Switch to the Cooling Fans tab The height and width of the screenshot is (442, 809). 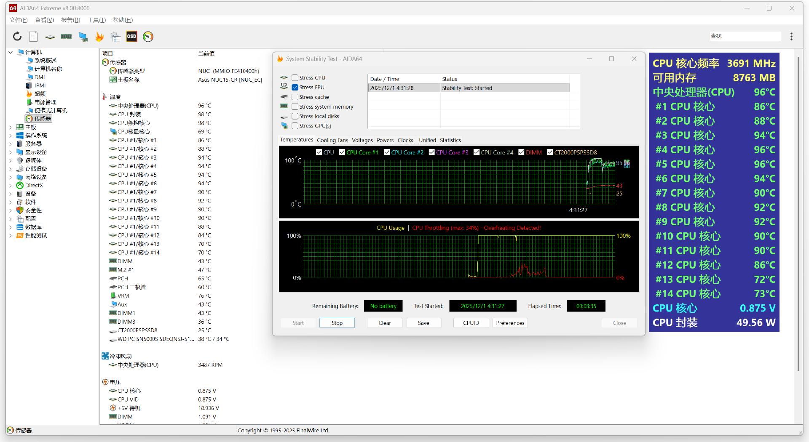point(332,140)
